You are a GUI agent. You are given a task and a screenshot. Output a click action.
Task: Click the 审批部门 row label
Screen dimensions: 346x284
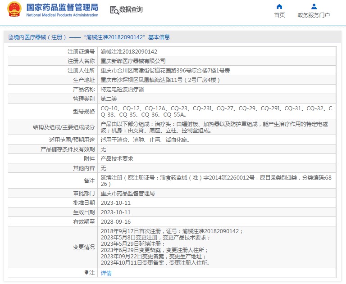point(84,194)
